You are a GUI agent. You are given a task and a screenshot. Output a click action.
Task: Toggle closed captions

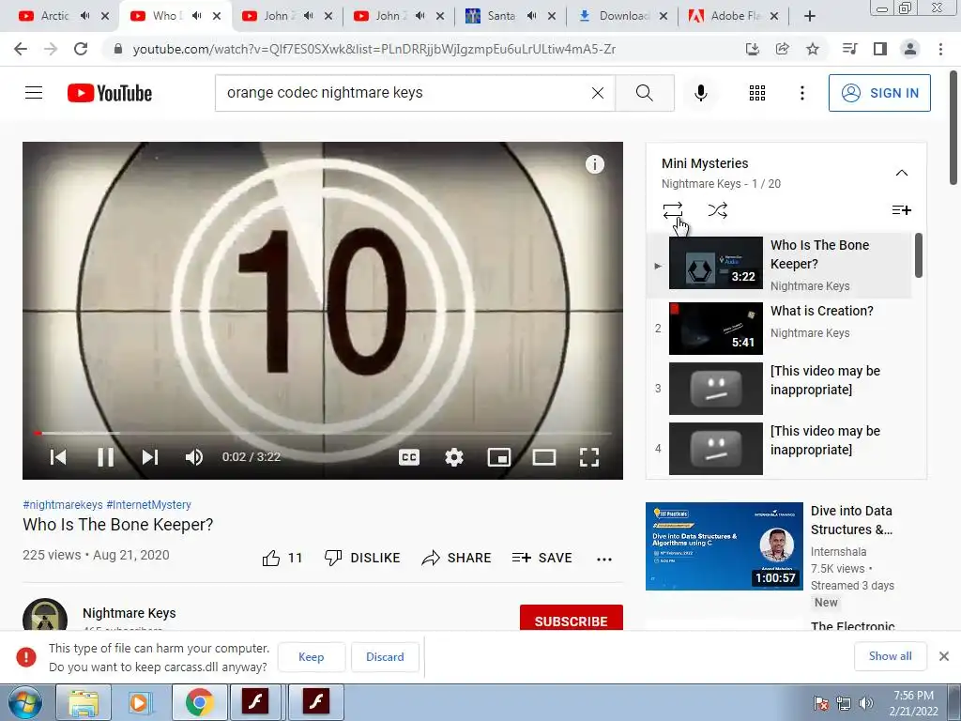[409, 457]
